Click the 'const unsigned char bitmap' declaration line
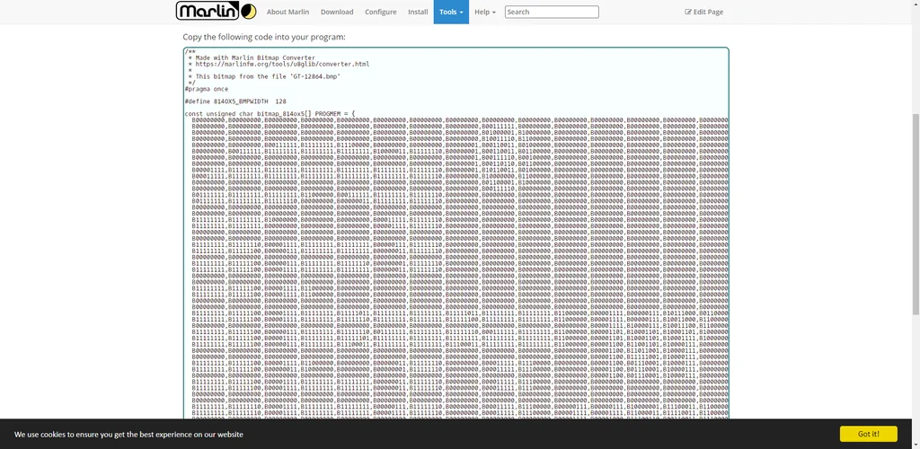 point(270,113)
